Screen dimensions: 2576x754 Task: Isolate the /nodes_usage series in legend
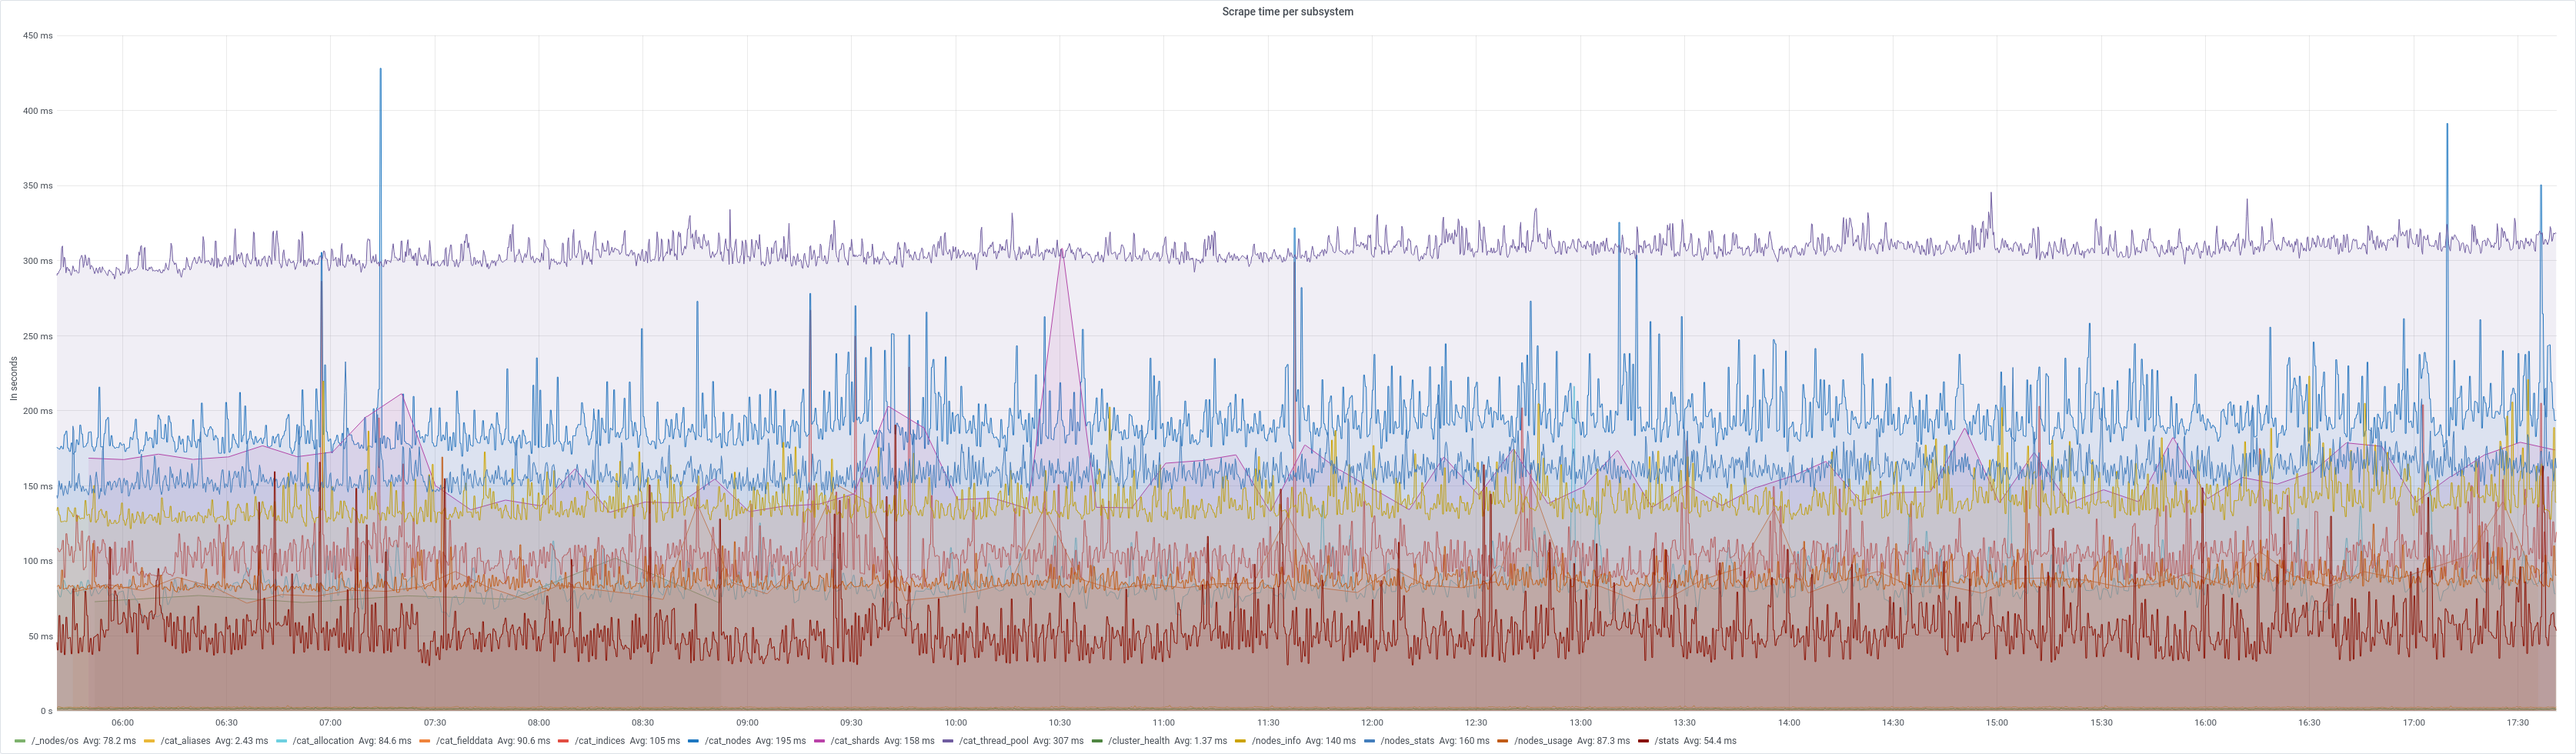pos(1543,741)
